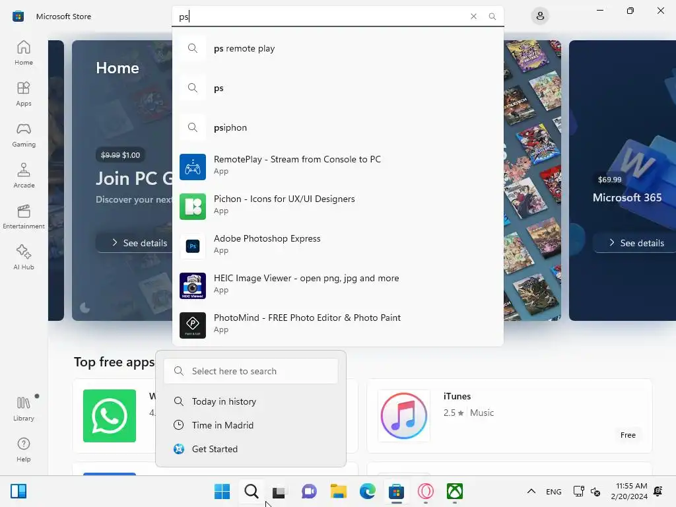
Task: Open Chat app on the taskbar
Action: (x=309, y=491)
